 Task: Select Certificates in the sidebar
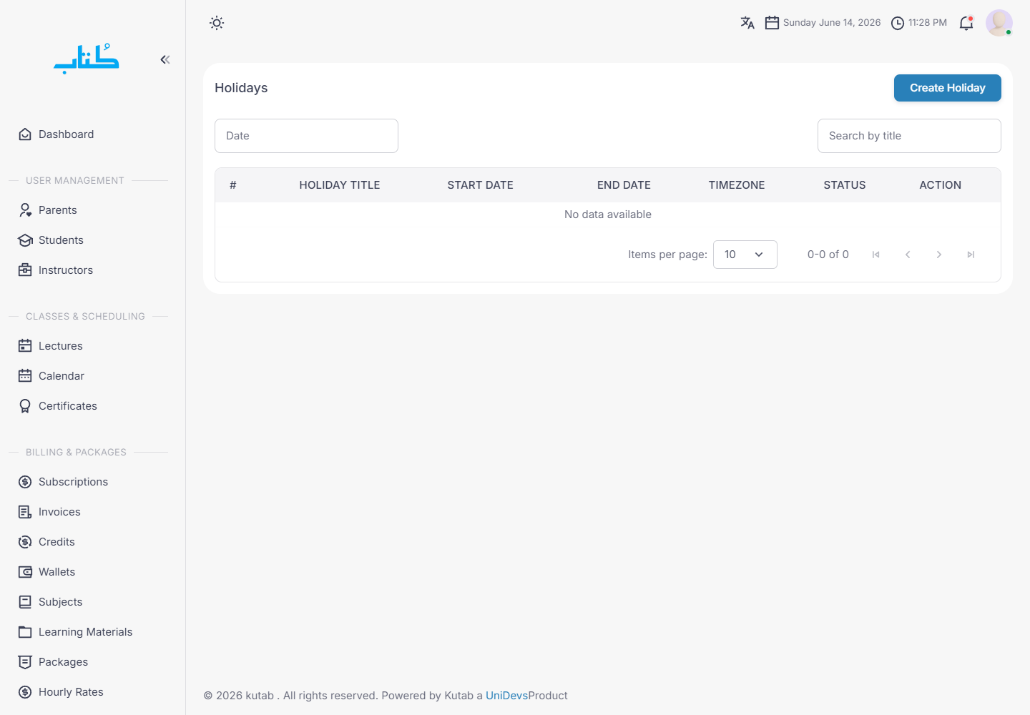88,406
